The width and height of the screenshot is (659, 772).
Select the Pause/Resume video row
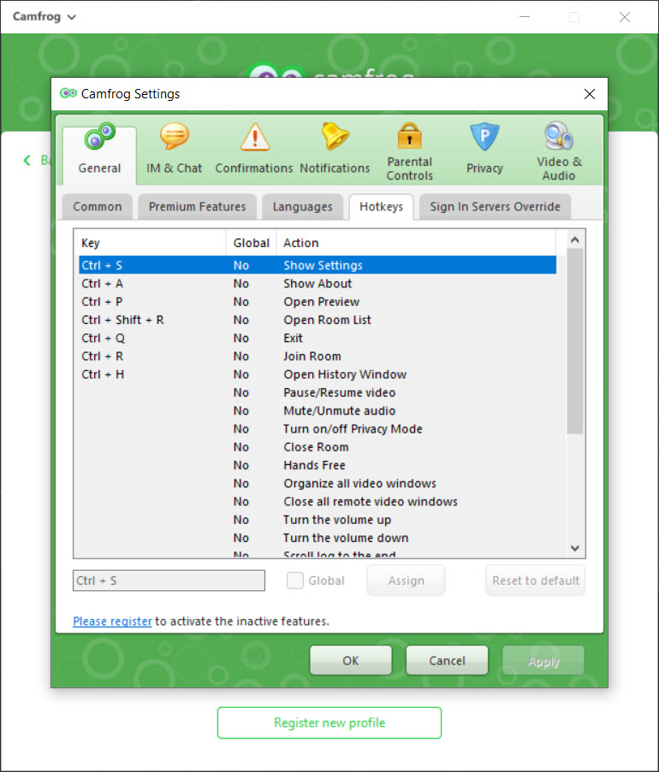tap(318, 393)
